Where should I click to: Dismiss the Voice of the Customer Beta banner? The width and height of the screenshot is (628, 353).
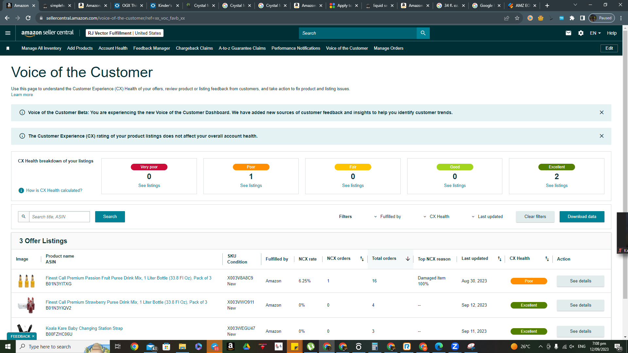click(602, 112)
